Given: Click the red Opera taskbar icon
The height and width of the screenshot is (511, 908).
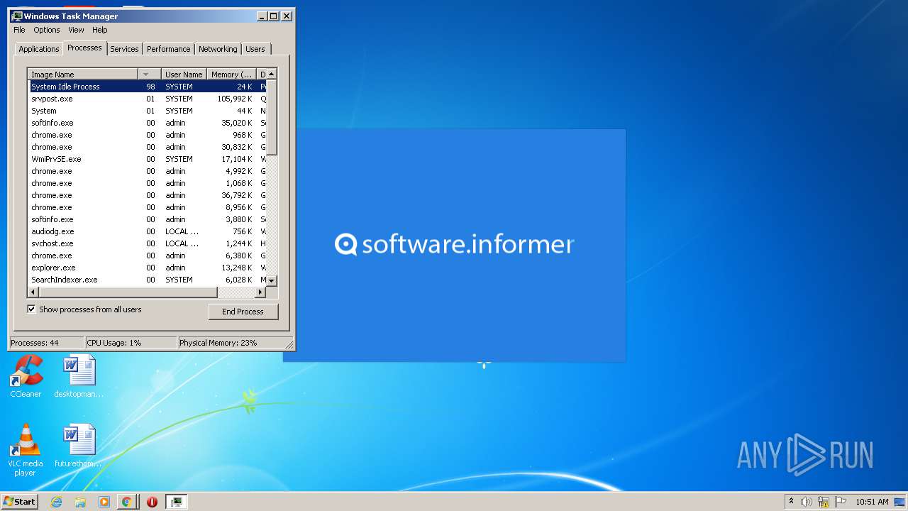Looking at the screenshot, I should [x=152, y=502].
